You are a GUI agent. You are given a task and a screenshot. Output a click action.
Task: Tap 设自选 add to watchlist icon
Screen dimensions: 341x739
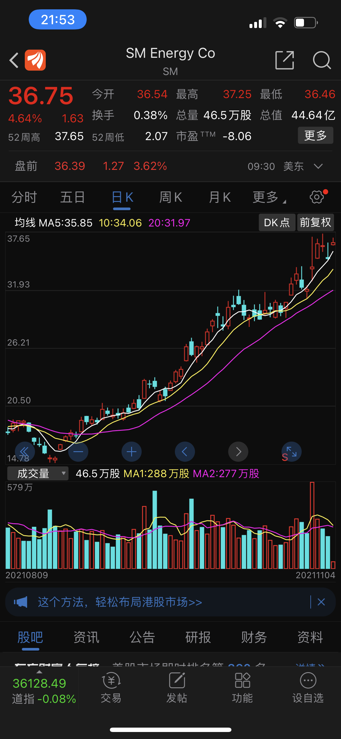point(308,687)
